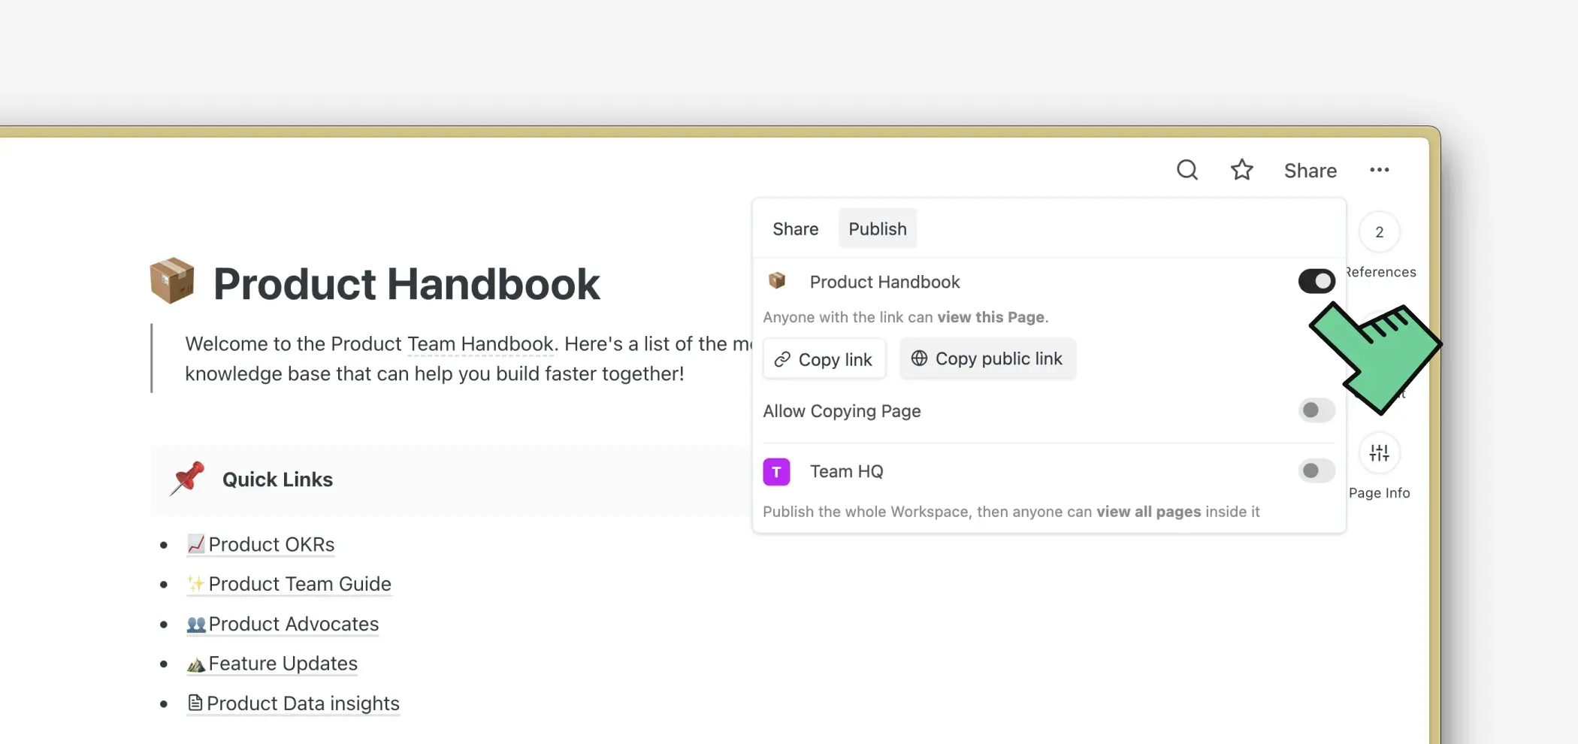Favorite the page via the star icon
Viewport: 1578px width, 744px height.
pos(1241,170)
